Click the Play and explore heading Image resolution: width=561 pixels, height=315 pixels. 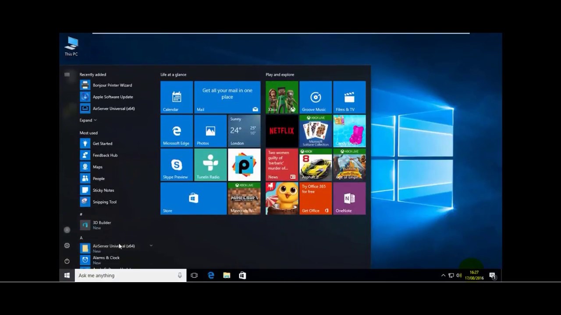click(280, 74)
